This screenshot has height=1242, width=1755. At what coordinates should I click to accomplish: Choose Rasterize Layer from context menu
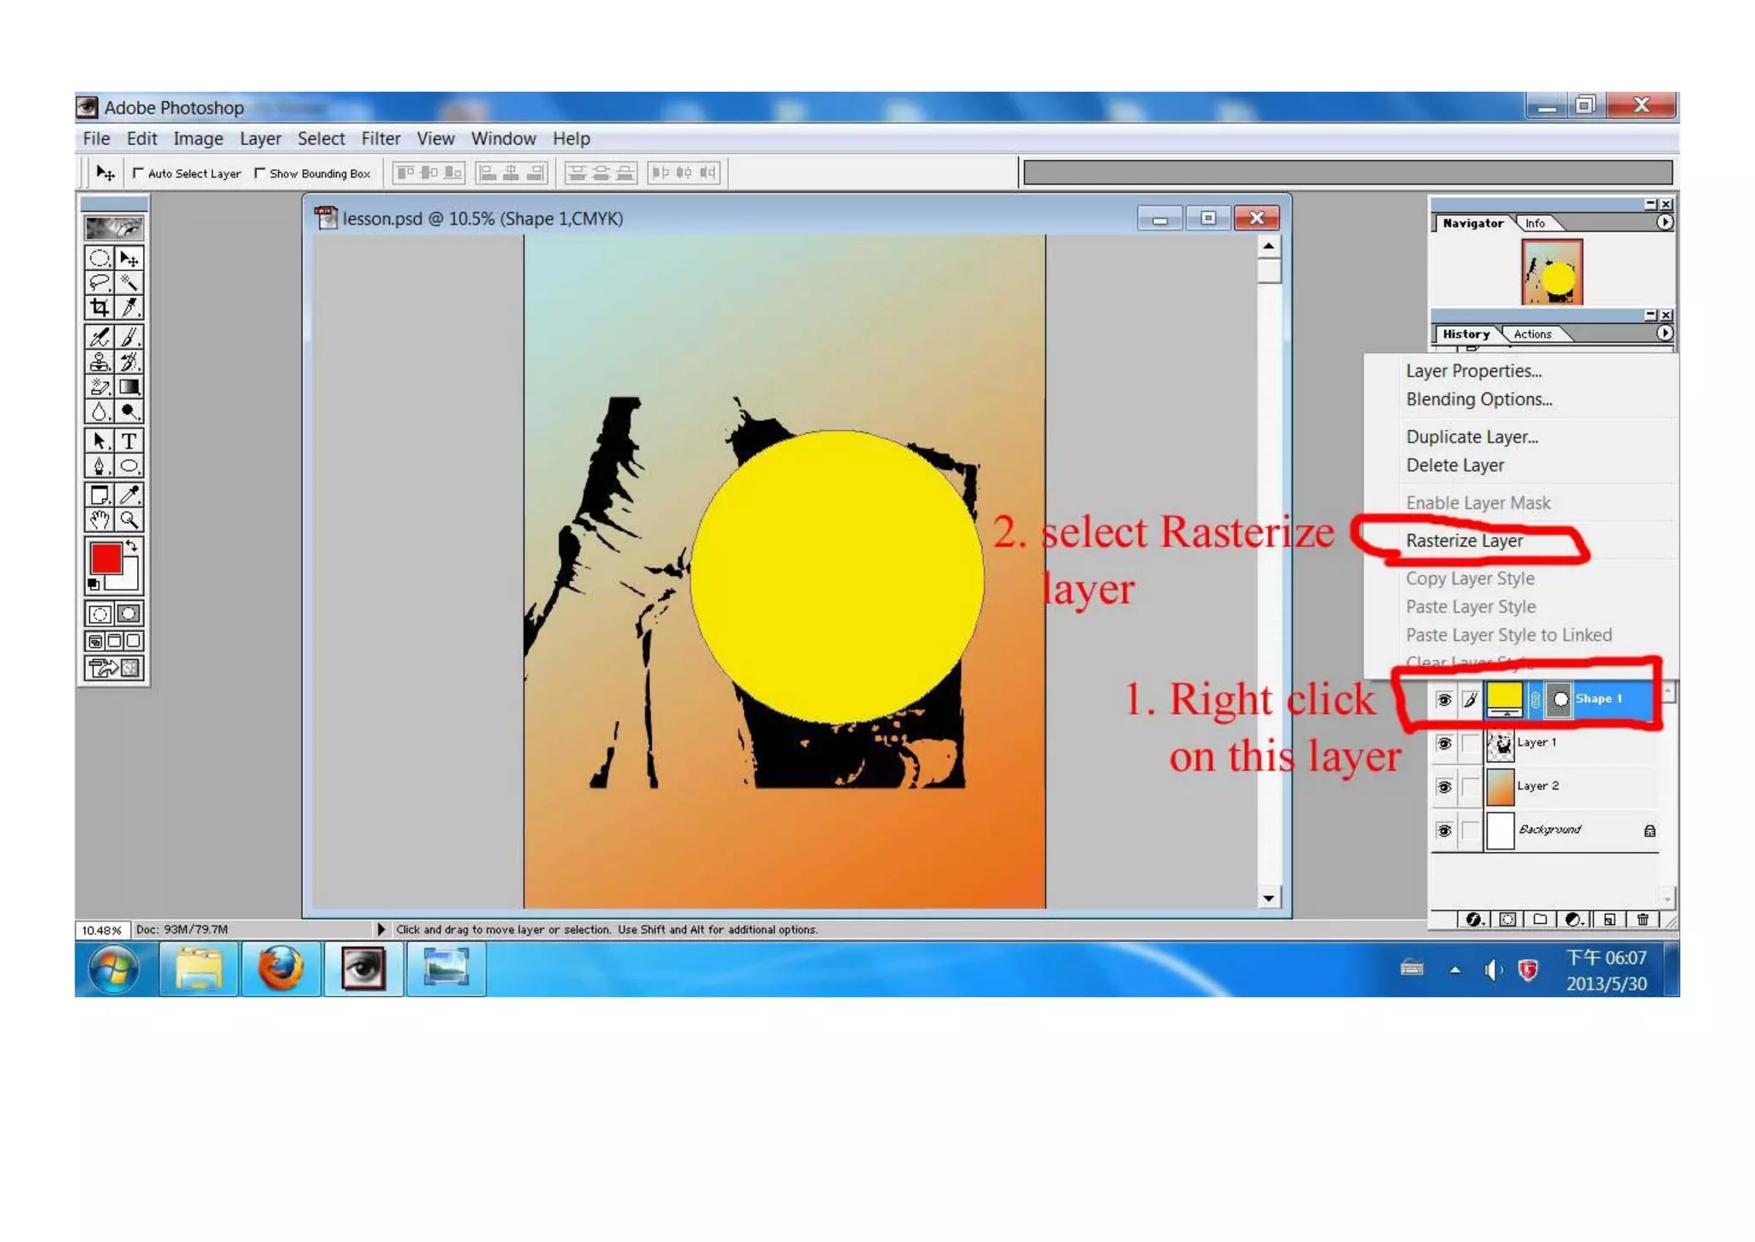click(1464, 541)
